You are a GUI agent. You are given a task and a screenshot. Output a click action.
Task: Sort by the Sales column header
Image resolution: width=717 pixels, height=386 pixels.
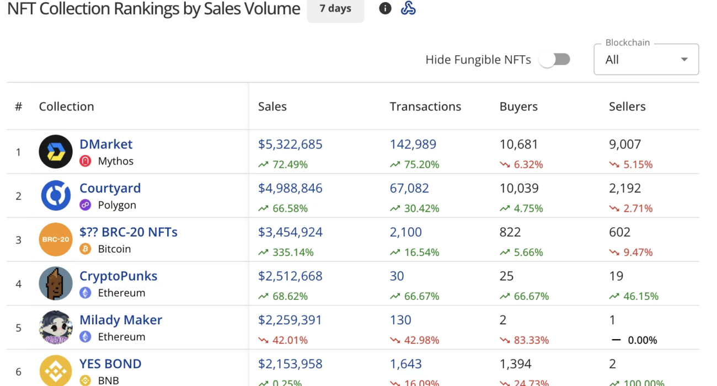pyautogui.click(x=272, y=106)
